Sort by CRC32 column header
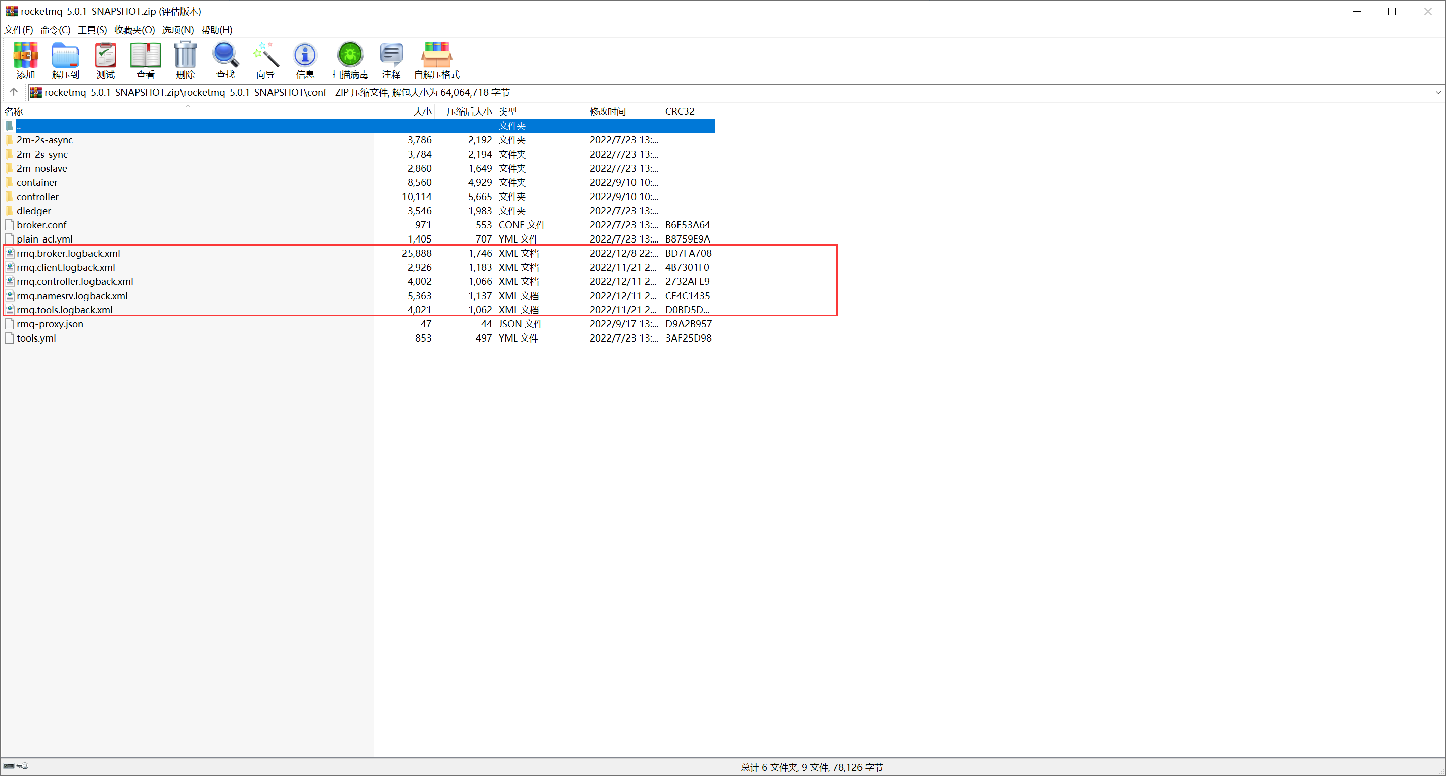The width and height of the screenshot is (1446, 776). (x=679, y=111)
